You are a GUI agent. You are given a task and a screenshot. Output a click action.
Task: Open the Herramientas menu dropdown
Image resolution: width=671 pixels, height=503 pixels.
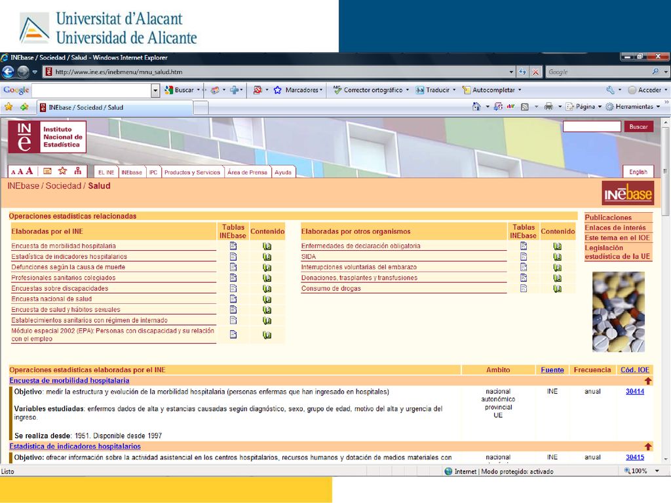pyautogui.click(x=658, y=107)
